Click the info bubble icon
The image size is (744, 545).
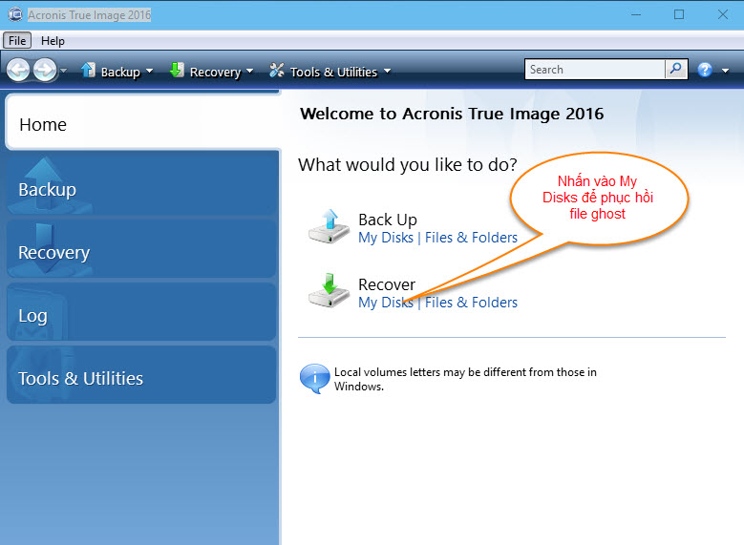click(x=314, y=379)
